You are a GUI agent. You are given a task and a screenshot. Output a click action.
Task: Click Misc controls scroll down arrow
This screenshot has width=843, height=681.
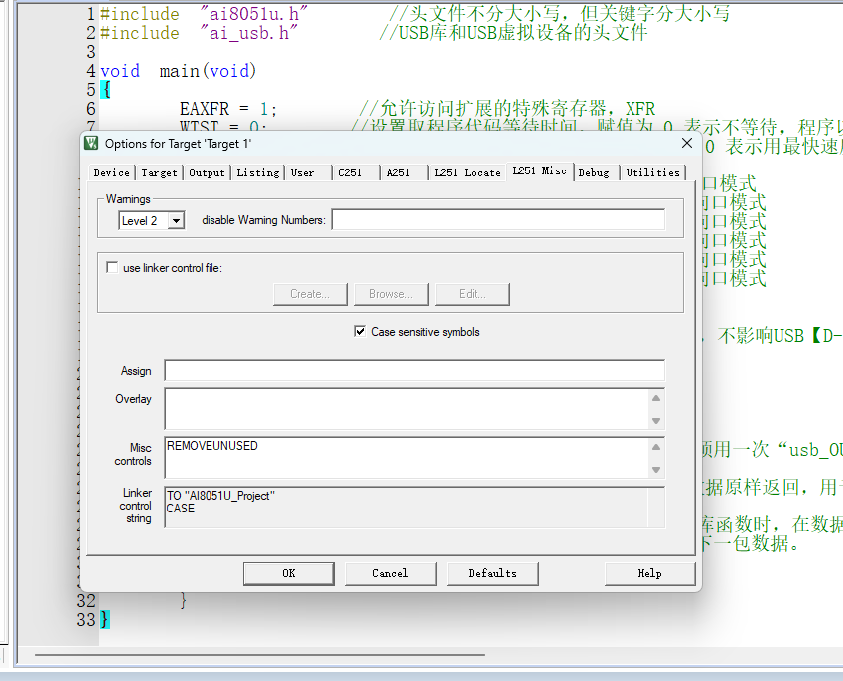coord(656,470)
